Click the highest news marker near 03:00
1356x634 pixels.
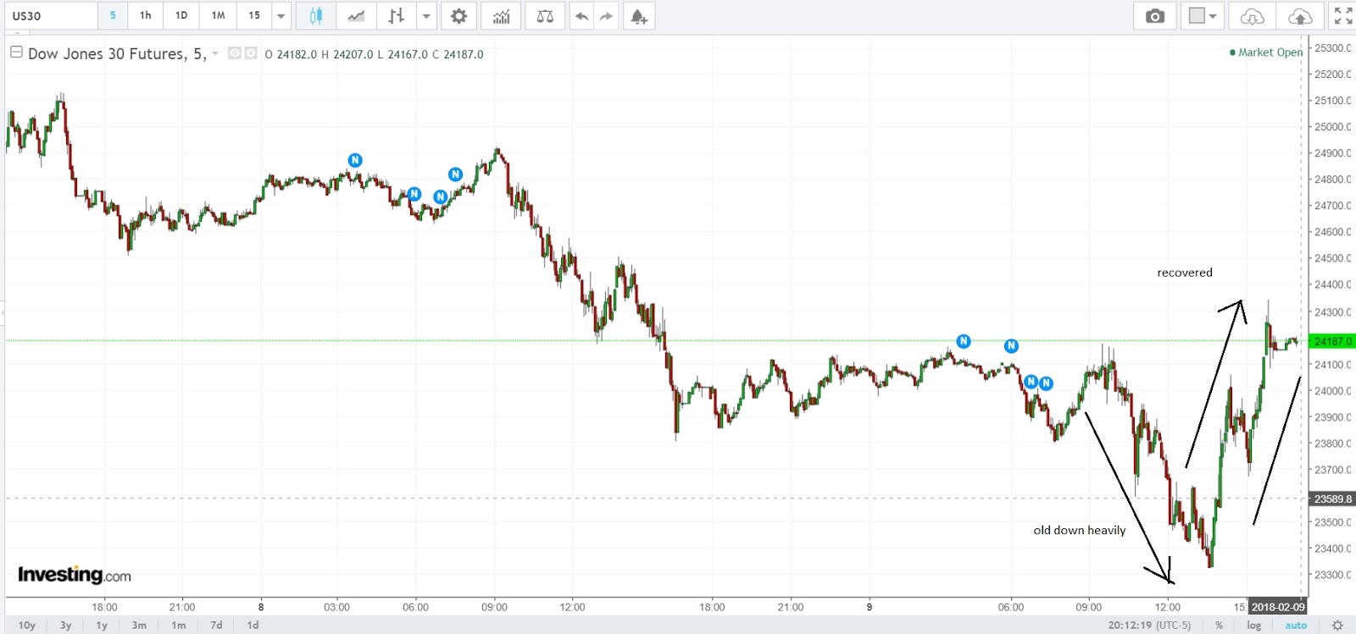(355, 160)
